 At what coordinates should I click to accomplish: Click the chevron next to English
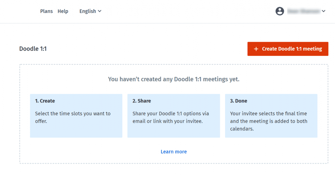pyautogui.click(x=99, y=11)
